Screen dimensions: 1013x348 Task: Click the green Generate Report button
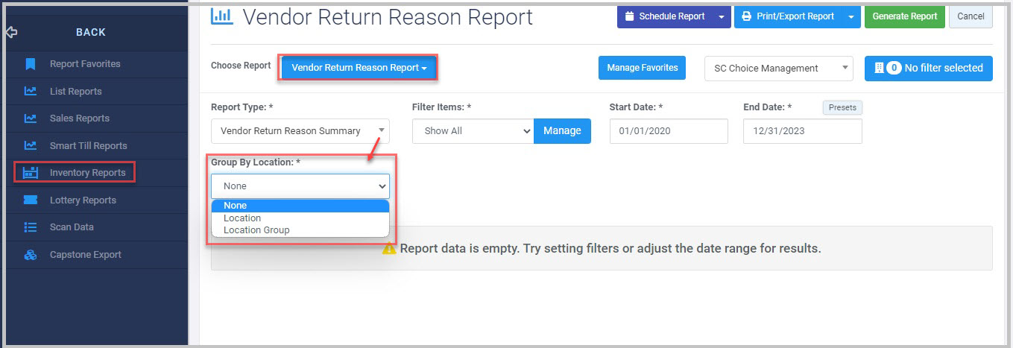pos(904,16)
